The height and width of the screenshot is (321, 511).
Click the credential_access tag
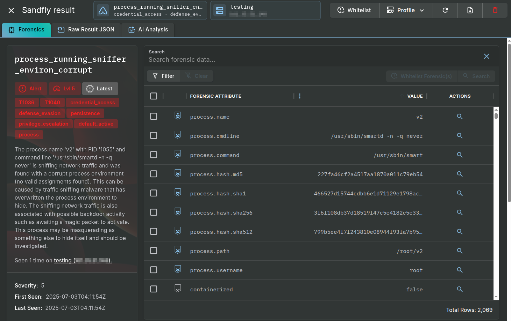pos(93,103)
